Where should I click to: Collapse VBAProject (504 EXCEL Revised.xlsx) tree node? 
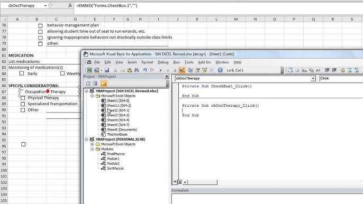86,91
